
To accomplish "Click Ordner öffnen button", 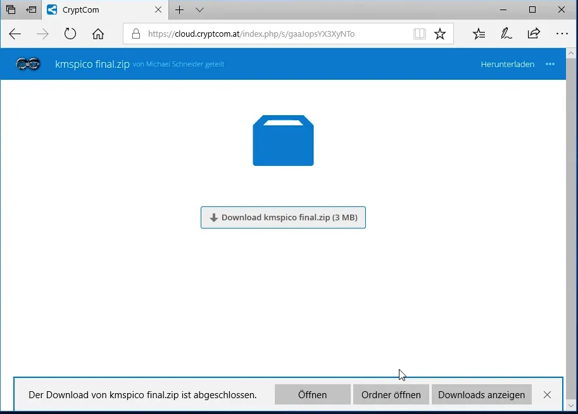I will click(x=391, y=395).
